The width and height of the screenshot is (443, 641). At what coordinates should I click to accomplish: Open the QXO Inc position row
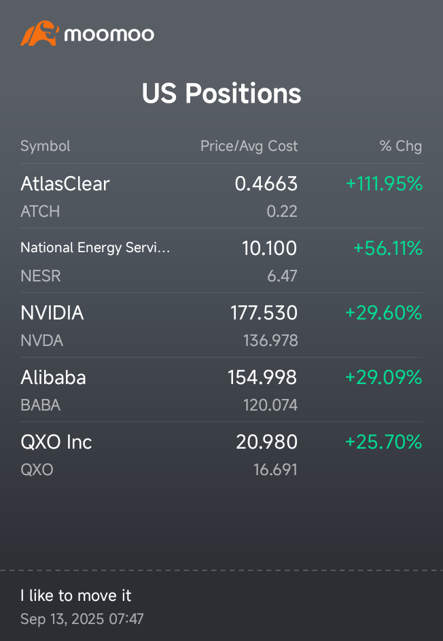pos(56,442)
